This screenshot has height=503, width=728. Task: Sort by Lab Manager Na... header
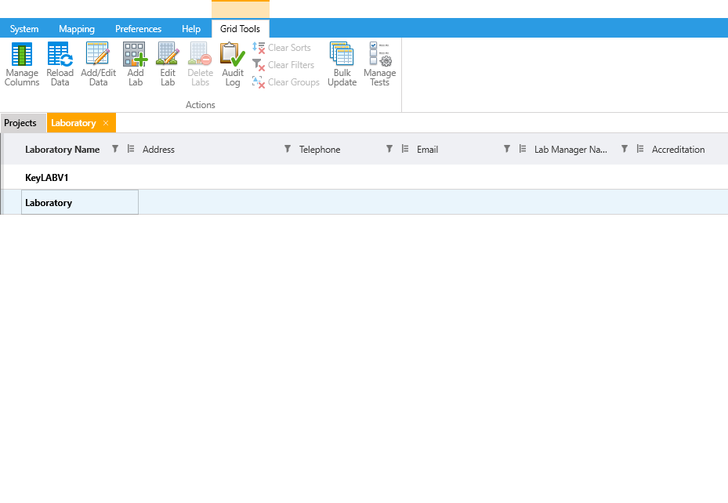(570, 150)
